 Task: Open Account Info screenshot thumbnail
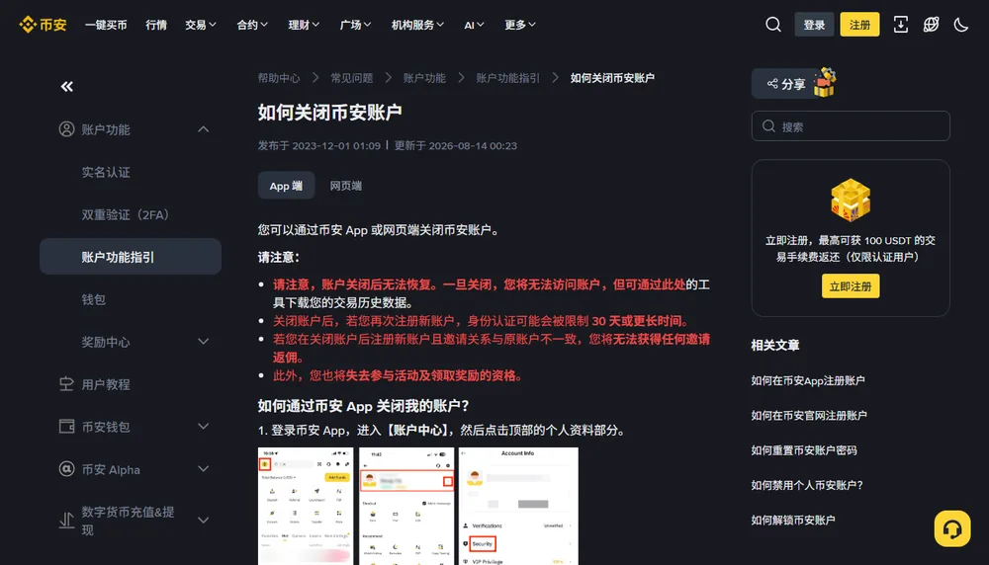[x=518, y=506]
